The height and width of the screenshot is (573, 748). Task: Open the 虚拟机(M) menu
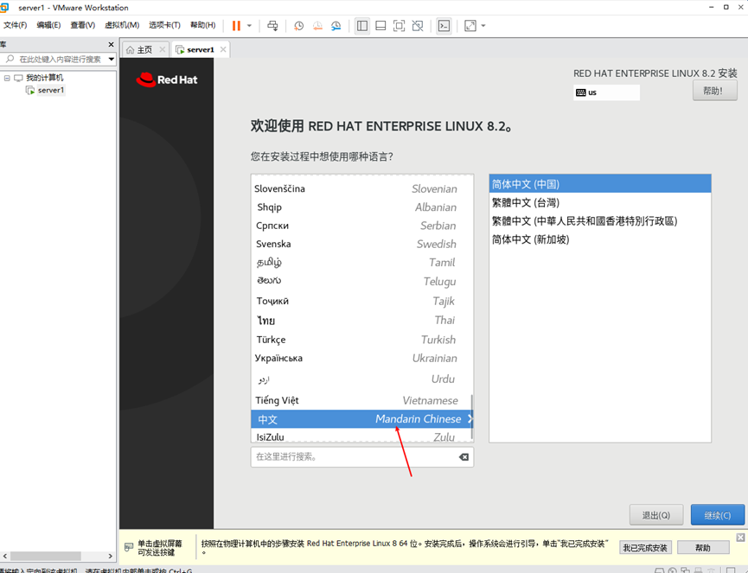tap(122, 25)
